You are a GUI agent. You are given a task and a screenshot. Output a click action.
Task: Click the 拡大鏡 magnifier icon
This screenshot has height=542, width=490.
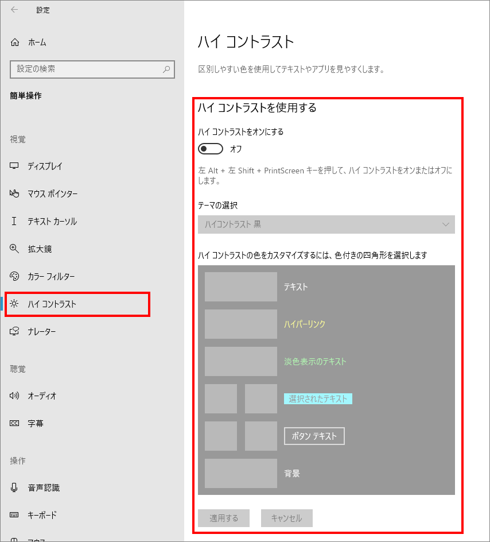point(14,249)
